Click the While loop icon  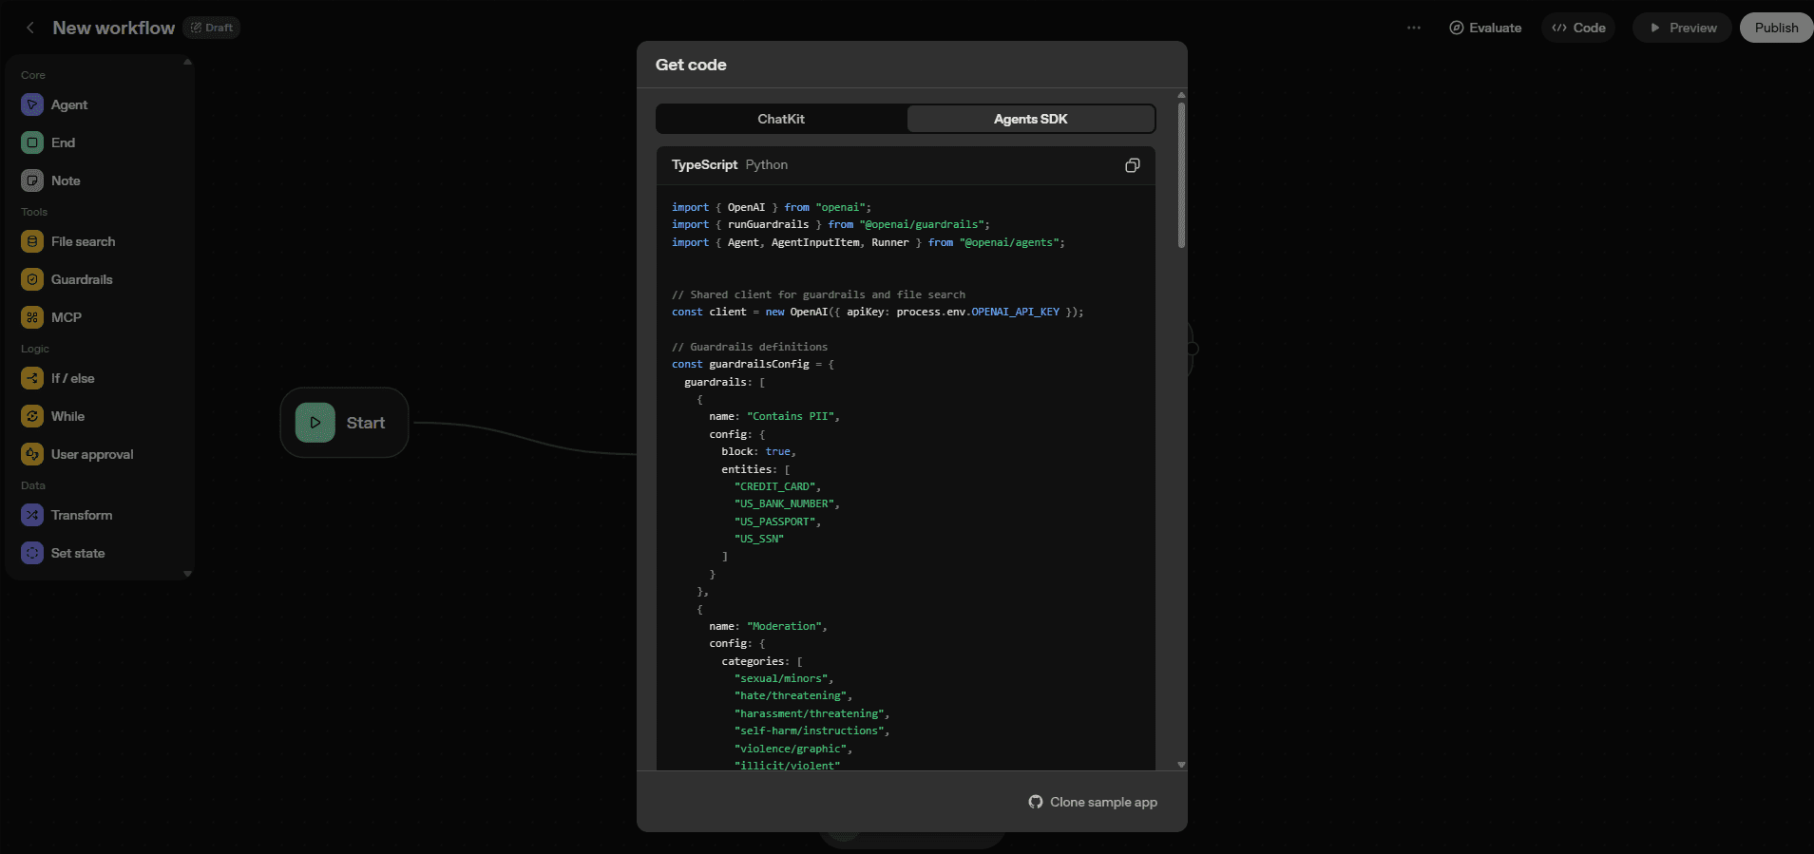coord(32,416)
